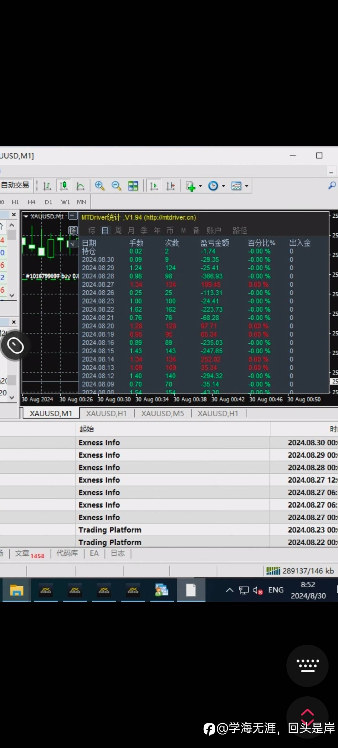338x748 pixels.
Task: Select the H4 timeframe
Action: (31, 202)
